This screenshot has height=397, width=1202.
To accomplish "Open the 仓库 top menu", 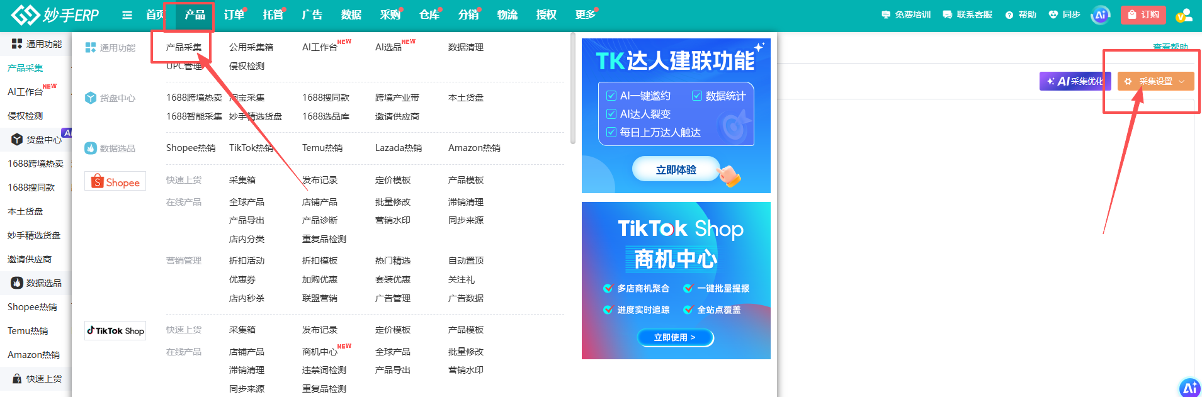I will (x=429, y=15).
